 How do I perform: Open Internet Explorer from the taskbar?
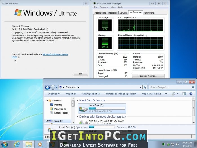17,144
